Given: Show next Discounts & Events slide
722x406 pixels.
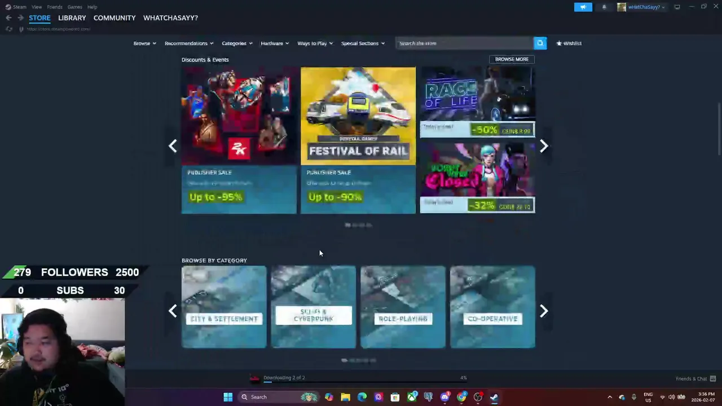Looking at the screenshot, I should pos(544,146).
